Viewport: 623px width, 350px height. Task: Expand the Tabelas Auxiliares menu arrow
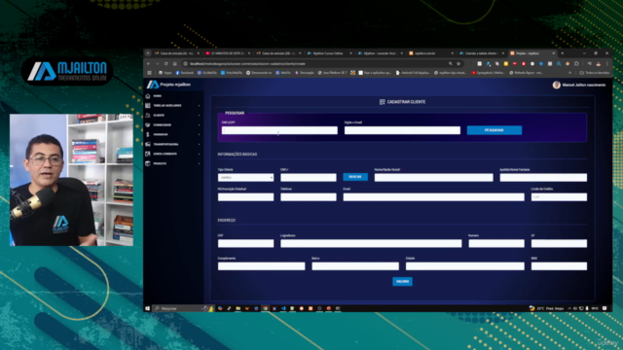pyautogui.click(x=199, y=106)
